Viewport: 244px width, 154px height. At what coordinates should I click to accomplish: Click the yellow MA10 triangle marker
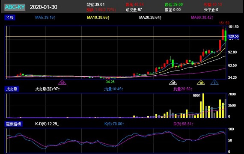(201, 82)
